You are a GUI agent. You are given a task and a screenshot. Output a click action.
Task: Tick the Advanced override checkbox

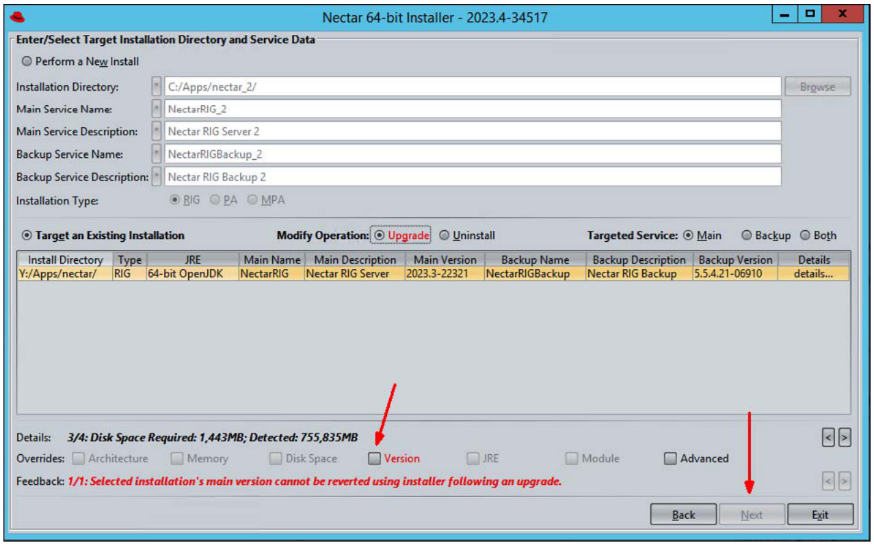[670, 459]
